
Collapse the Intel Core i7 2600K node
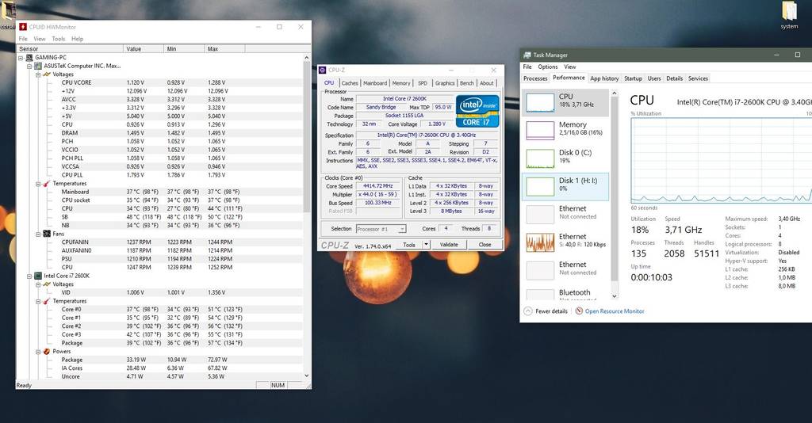pos(29,276)
